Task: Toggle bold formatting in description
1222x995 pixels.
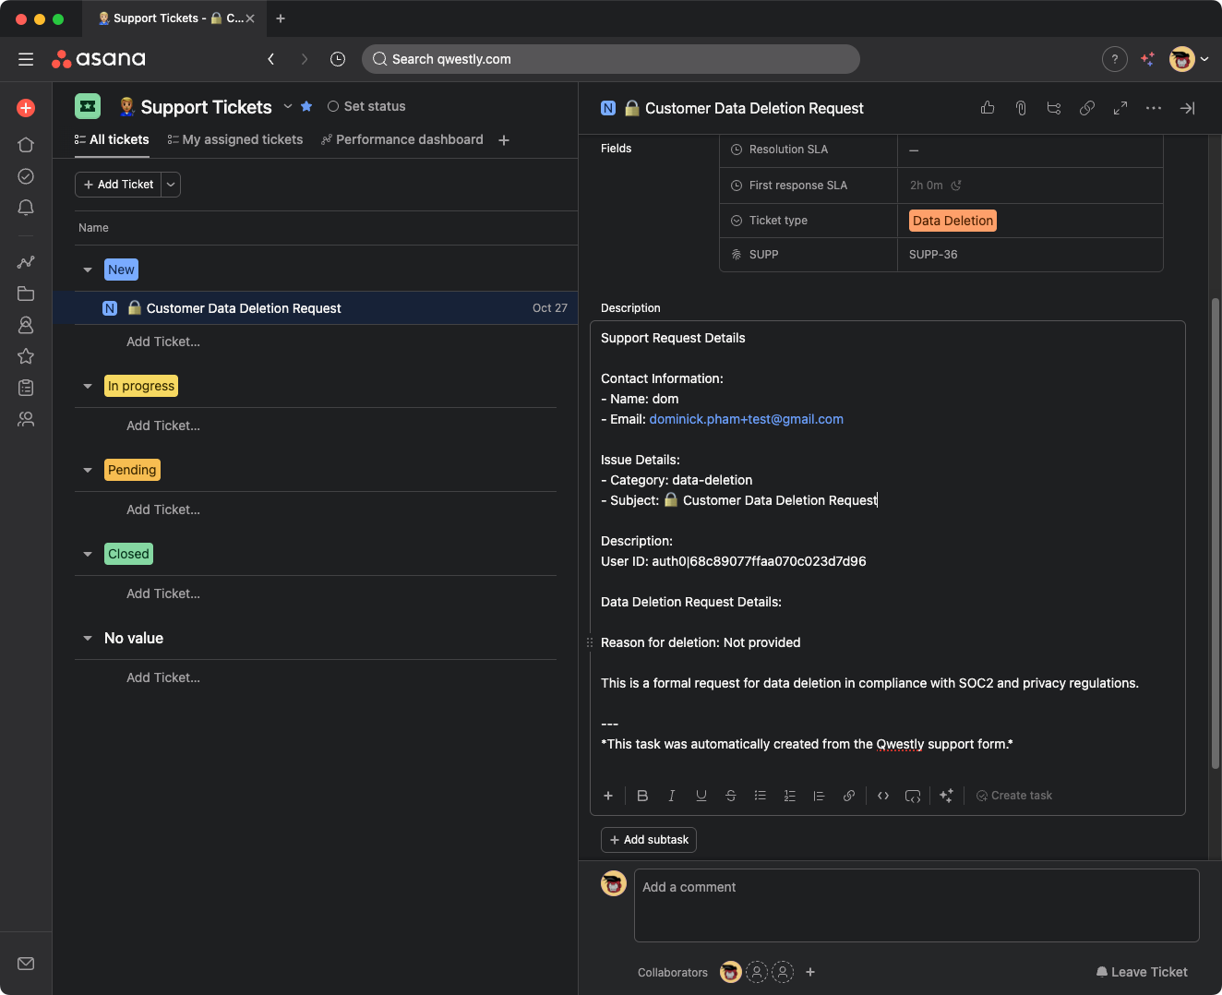Action: pyautogui.click(x=642, y=796)
